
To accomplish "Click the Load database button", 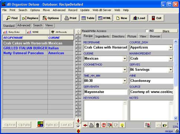I will click(139, 18).
